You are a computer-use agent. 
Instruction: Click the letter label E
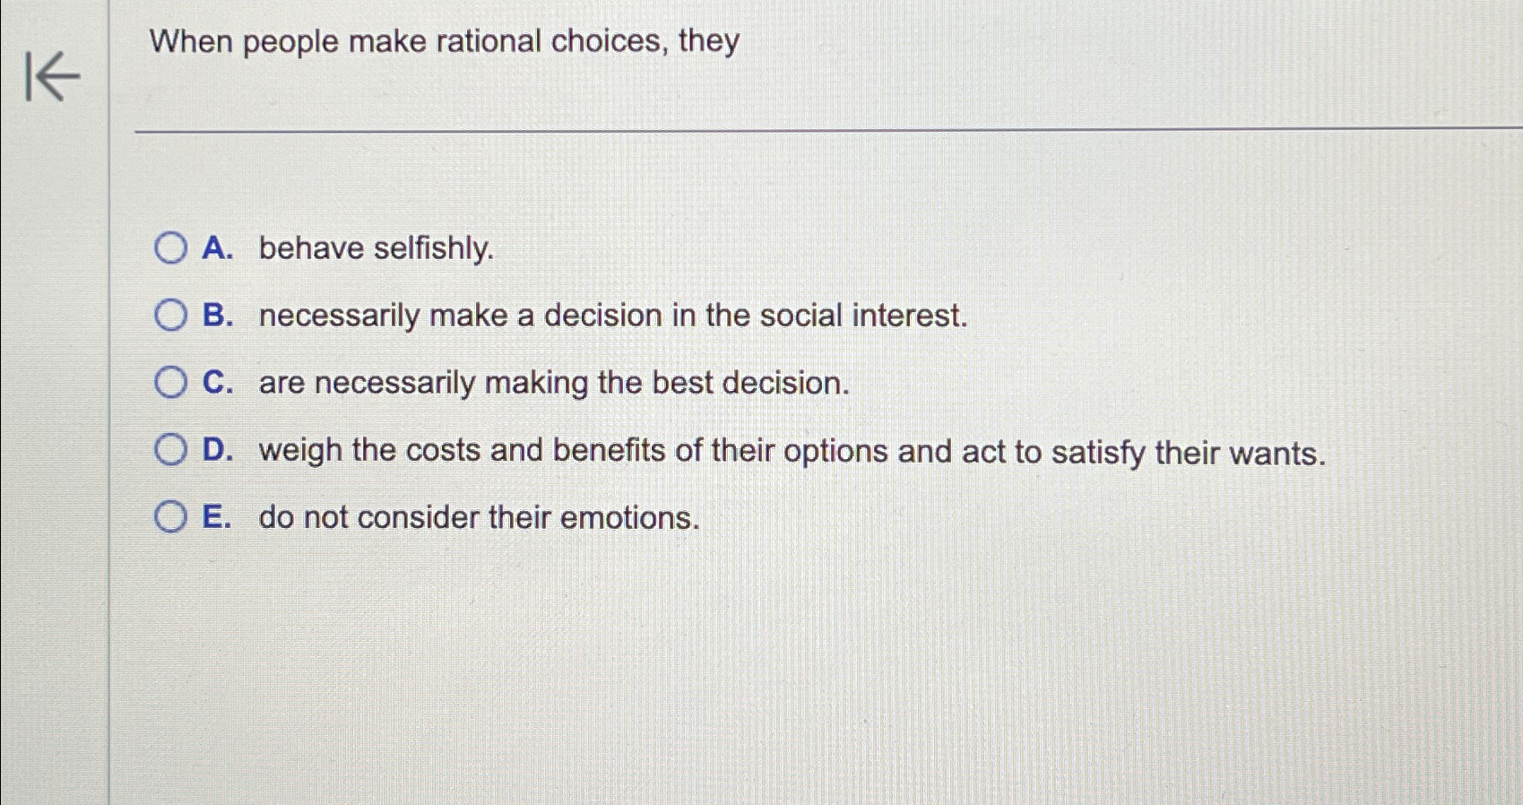[x=216, y=516]
